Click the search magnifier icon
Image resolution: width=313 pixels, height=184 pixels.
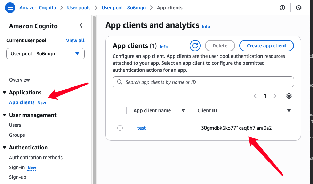point(120,82)
